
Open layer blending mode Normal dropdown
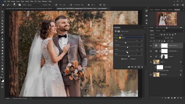pyautogui.click(x=157, y=38)
